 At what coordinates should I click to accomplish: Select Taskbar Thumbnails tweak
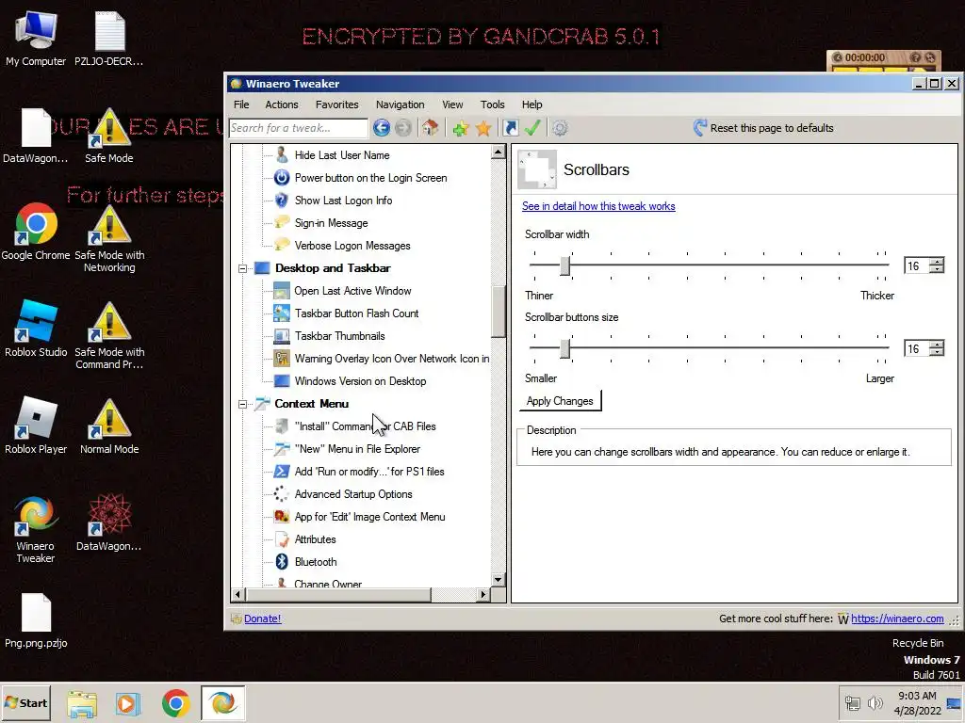(339, 336)
